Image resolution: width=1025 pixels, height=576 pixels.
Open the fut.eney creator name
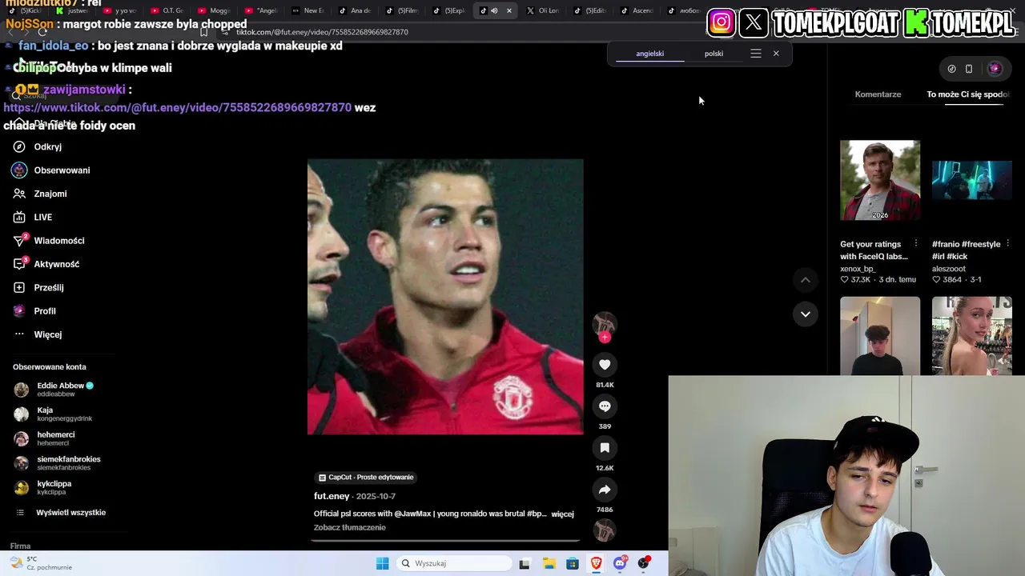[x=332, y=497]
